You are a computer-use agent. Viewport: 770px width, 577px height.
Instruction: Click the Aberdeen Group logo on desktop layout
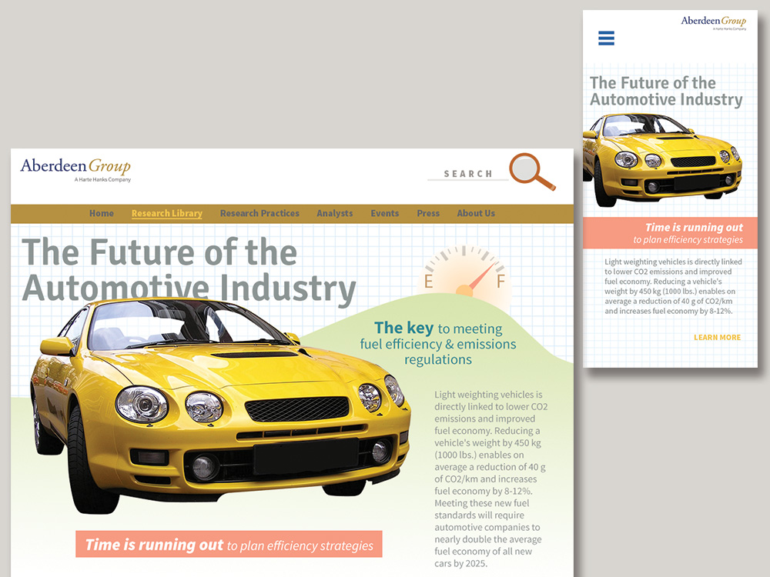click(75, 168)
